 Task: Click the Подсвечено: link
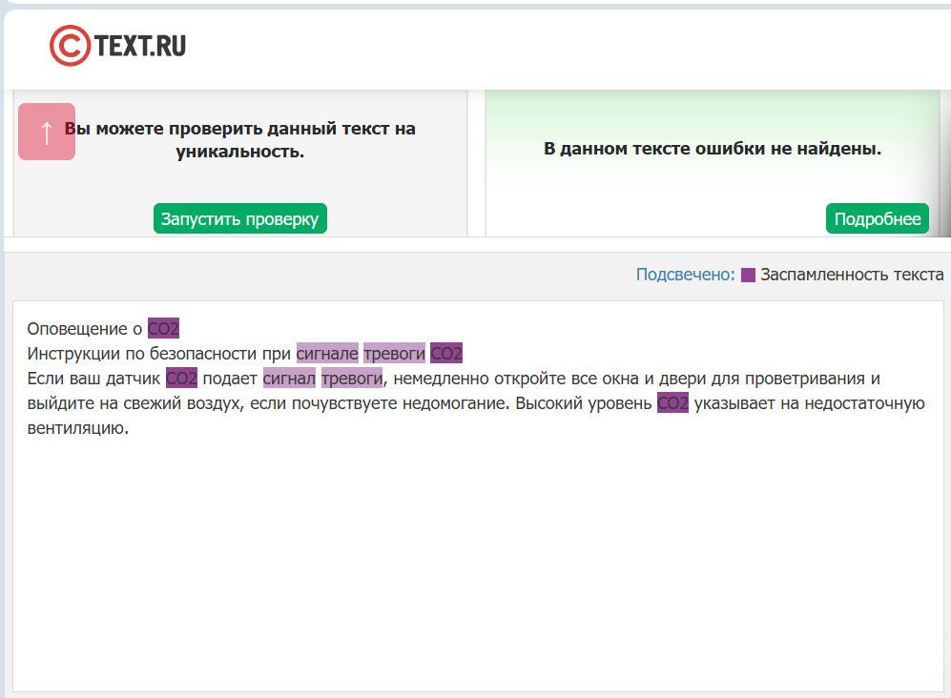[685, 275]
